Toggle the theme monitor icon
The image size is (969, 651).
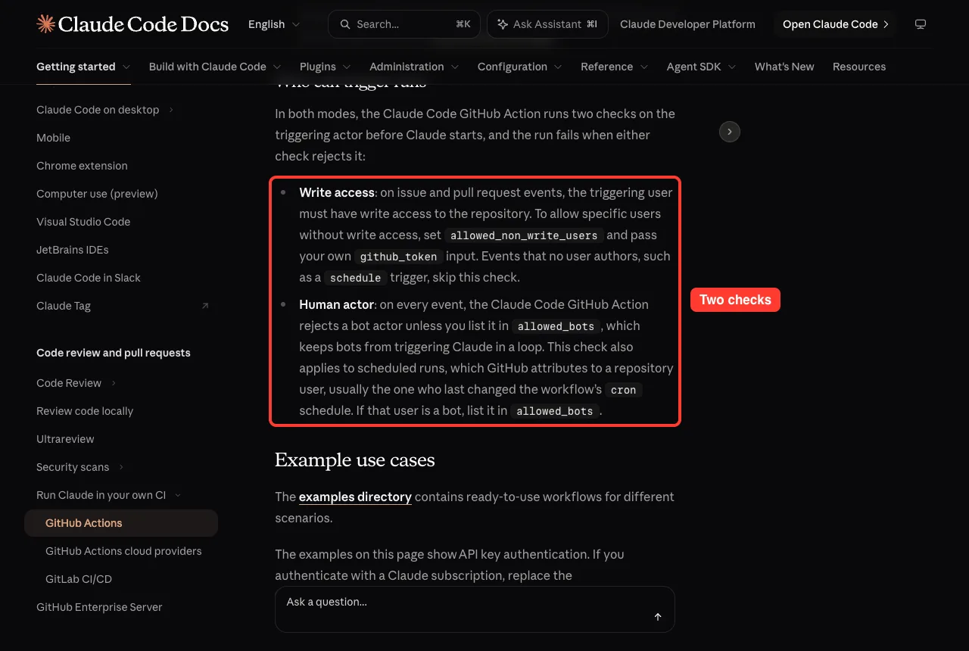(x=921, y=24)
